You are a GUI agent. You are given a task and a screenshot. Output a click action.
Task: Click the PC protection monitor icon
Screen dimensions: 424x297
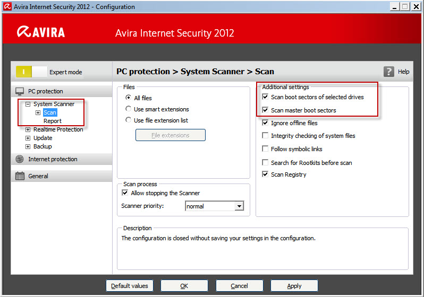20,91
